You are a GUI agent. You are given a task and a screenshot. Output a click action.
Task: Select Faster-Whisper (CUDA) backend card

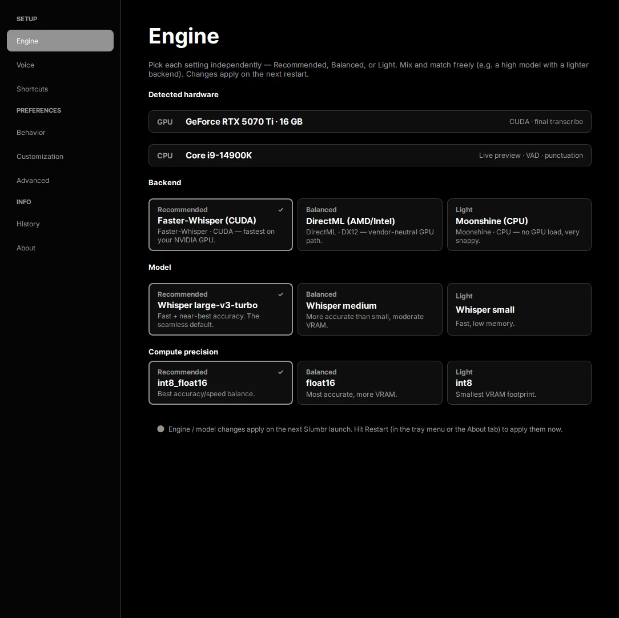click(x=220, y=225)
